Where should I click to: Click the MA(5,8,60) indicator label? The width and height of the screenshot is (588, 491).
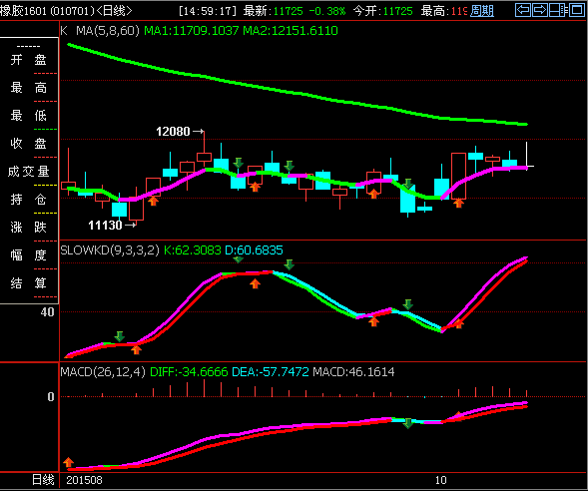pyautogui.click(x=108, y=30)
